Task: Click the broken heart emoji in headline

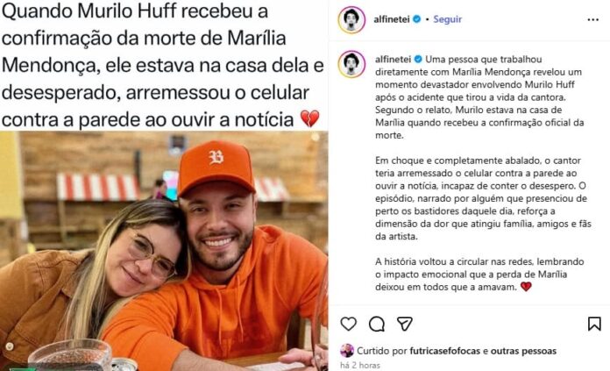Action: coord(309,118)
